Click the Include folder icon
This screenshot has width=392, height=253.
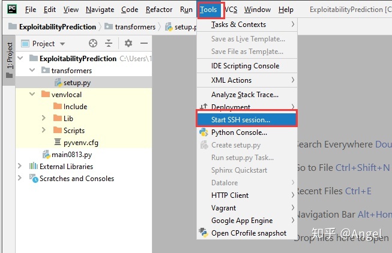(58, 106)
